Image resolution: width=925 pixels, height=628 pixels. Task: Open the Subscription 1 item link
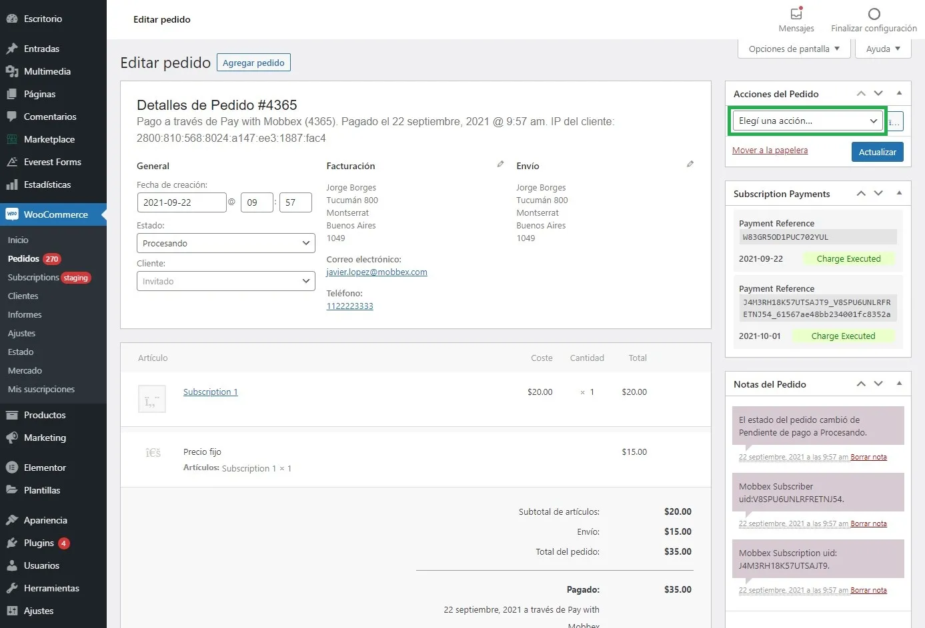click(210, 392)
